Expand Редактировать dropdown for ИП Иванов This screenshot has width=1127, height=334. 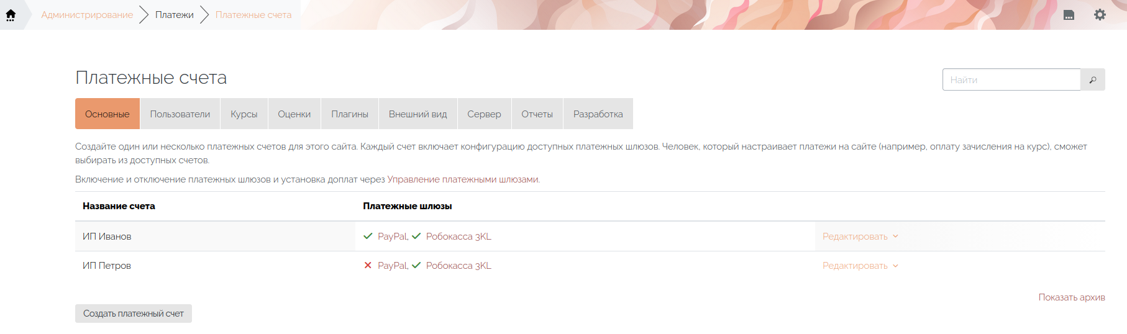(860, 237)
